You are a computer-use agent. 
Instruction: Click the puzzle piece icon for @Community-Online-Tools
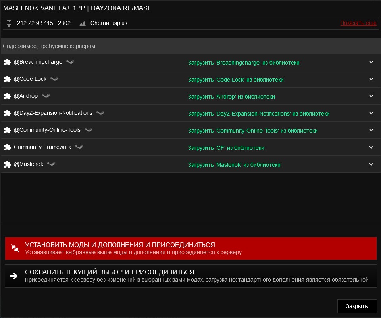[8, 130]
